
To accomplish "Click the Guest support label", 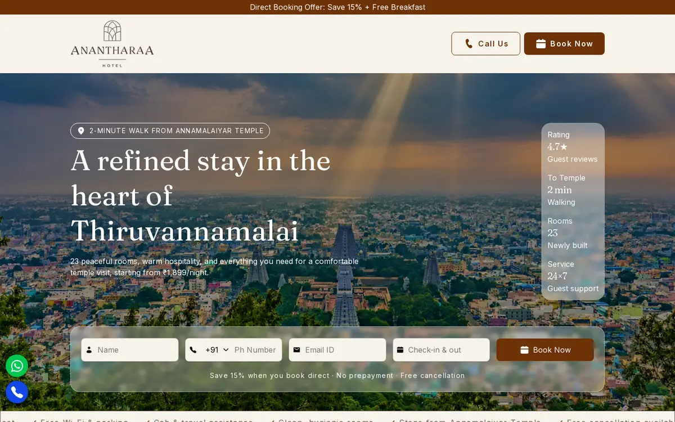I will pos(573,289).
